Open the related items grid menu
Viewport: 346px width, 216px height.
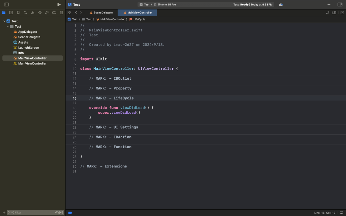pos(69,12)
